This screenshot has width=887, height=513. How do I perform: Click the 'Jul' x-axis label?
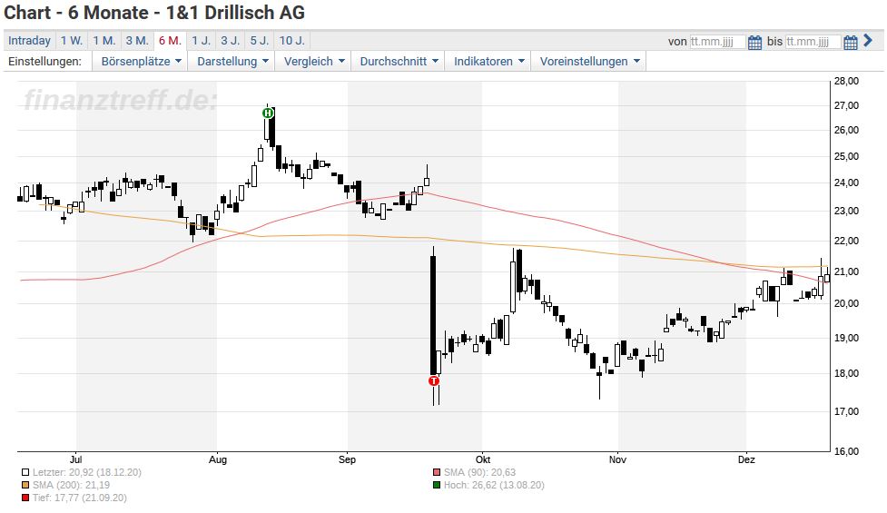coord(76,459)
